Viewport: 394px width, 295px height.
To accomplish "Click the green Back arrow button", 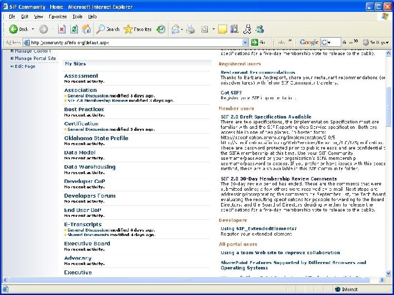I will (13, 29).
